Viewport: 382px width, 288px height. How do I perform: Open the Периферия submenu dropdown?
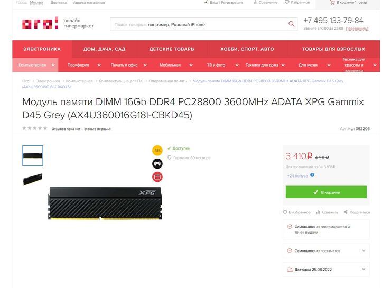tap(99, 65)
